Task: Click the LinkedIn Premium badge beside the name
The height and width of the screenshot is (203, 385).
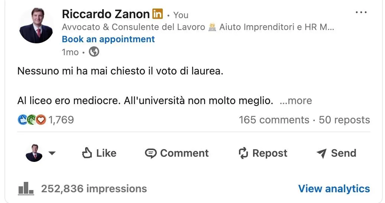Action: (x=158, y=14)
